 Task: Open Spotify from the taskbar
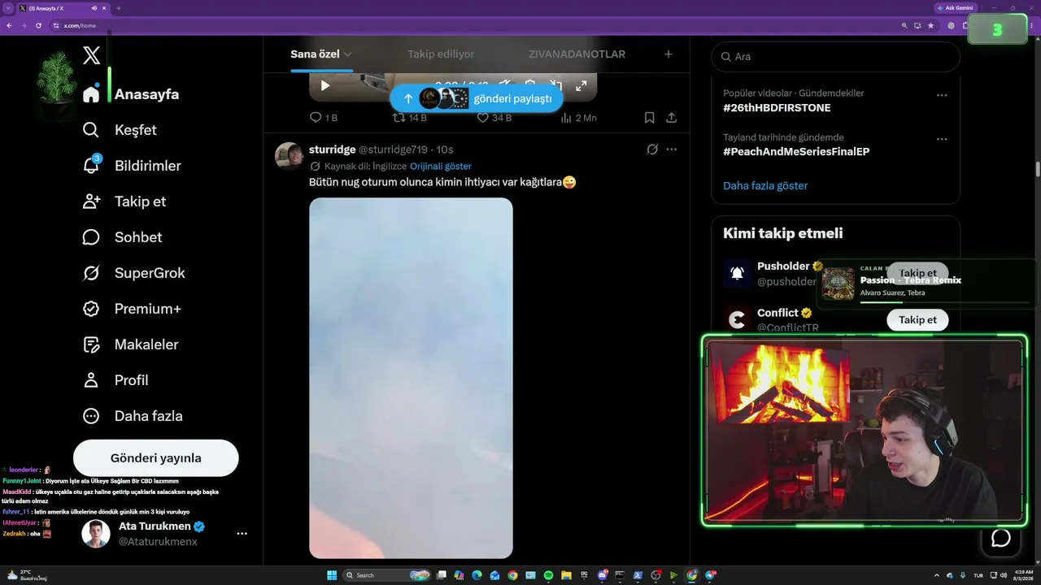548,575
